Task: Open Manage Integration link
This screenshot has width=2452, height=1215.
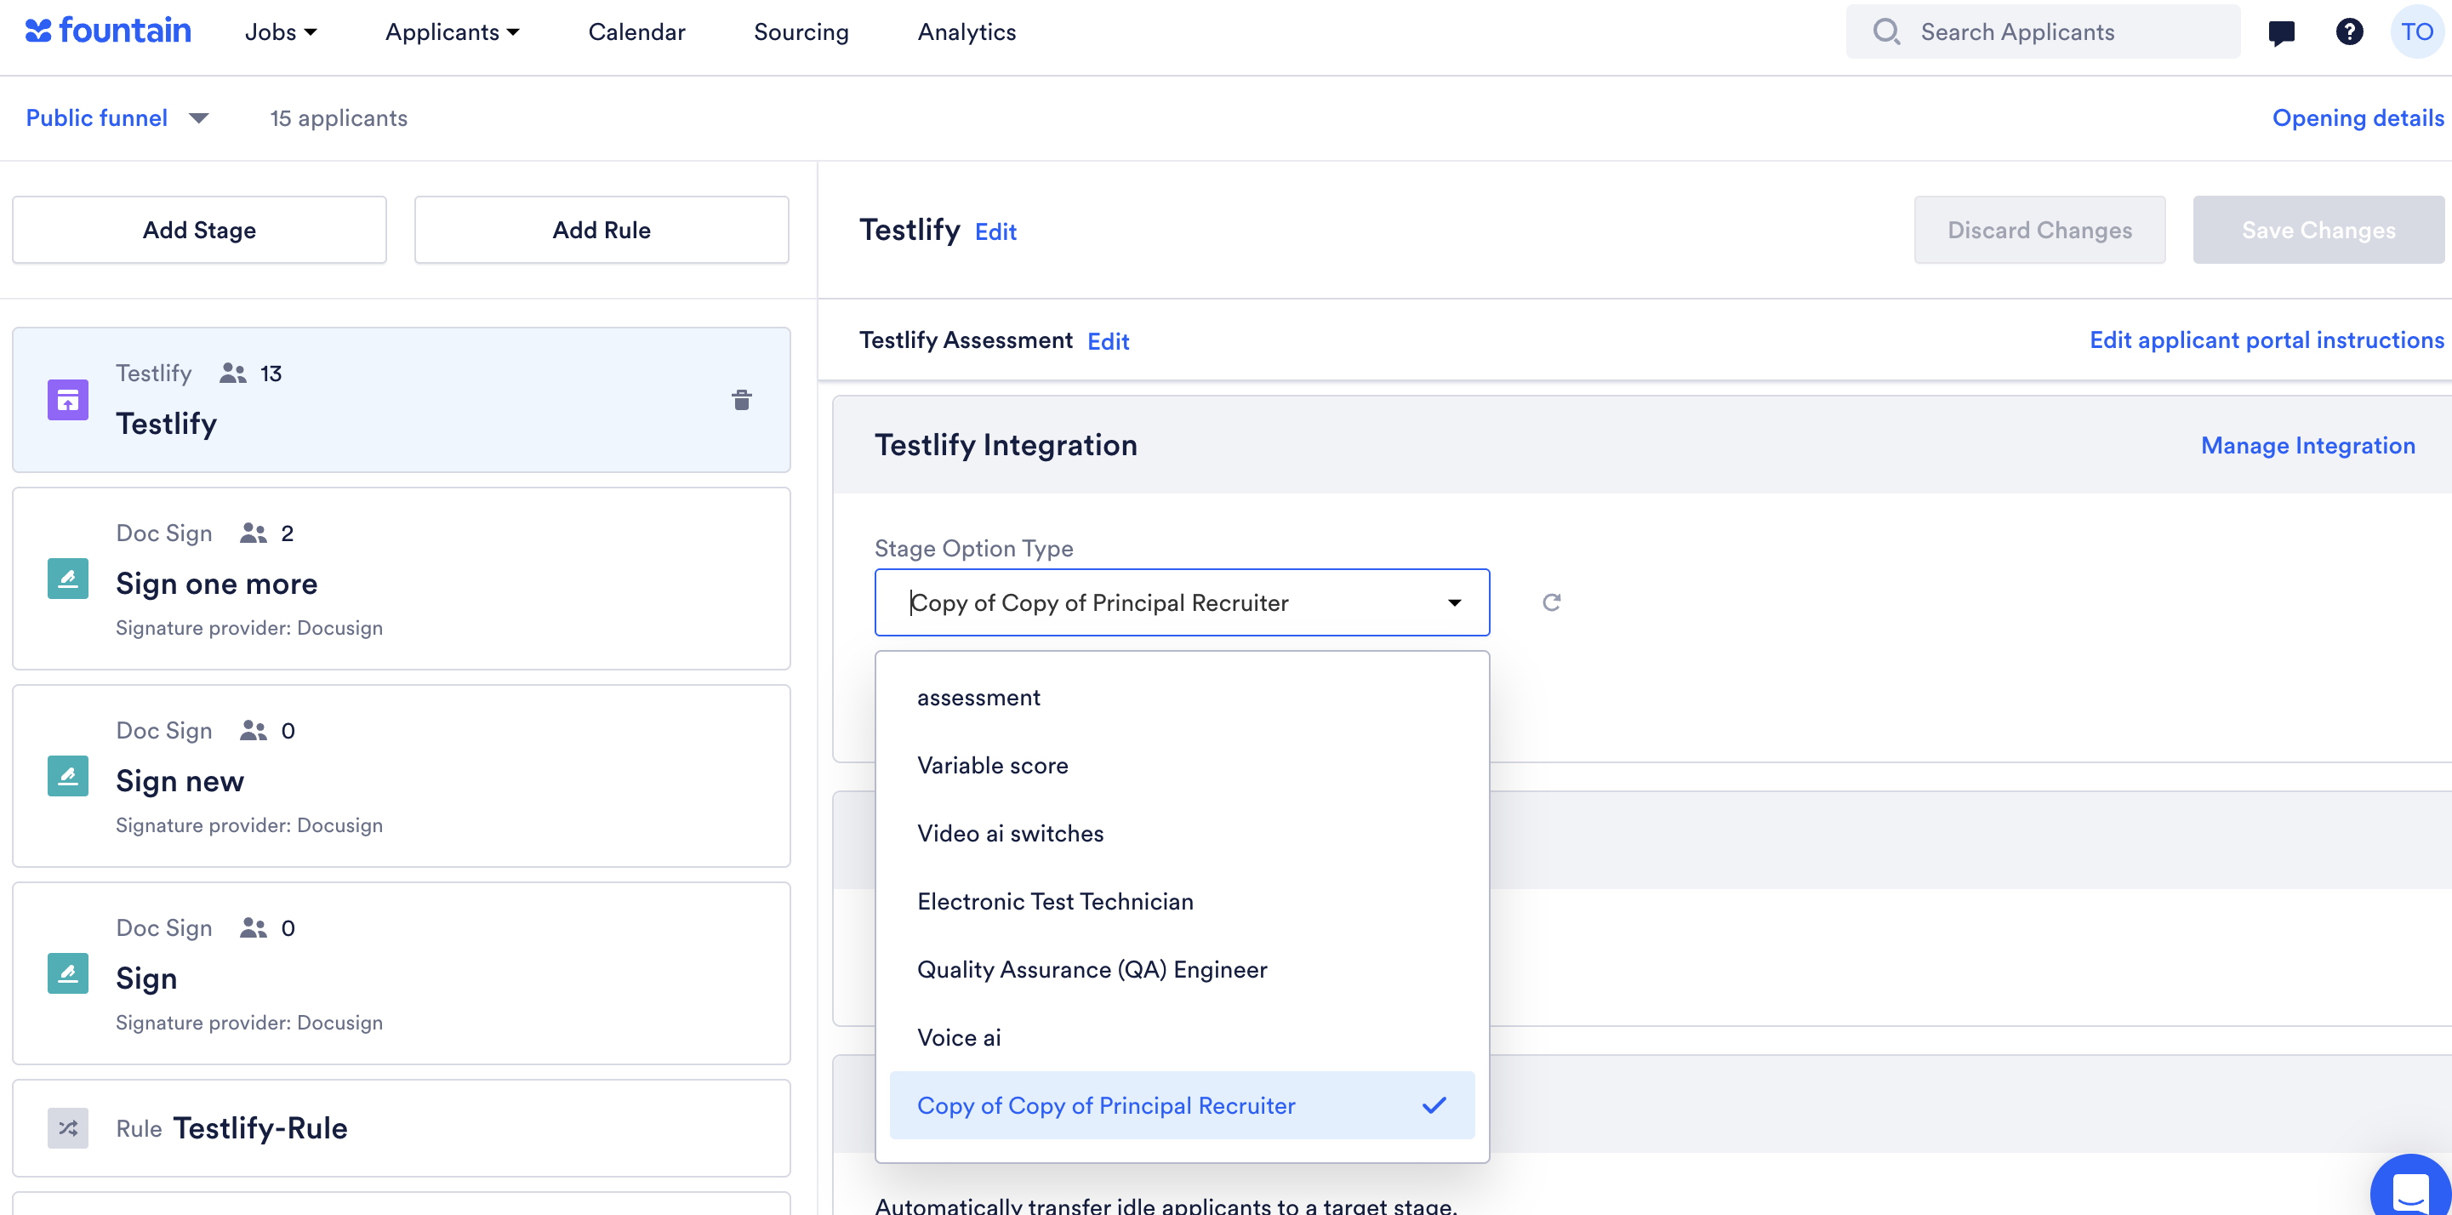Action: tap(2307, 446)
